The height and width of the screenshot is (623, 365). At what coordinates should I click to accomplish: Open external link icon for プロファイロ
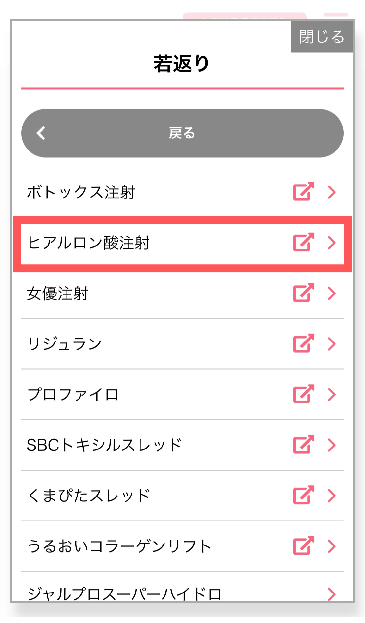coord(303,394)
